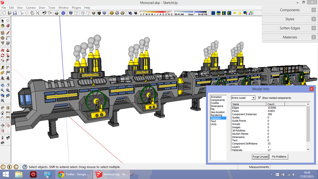Select the Orbit tool
This screenshot has height=179, width=318.
(x=2, y=85)
